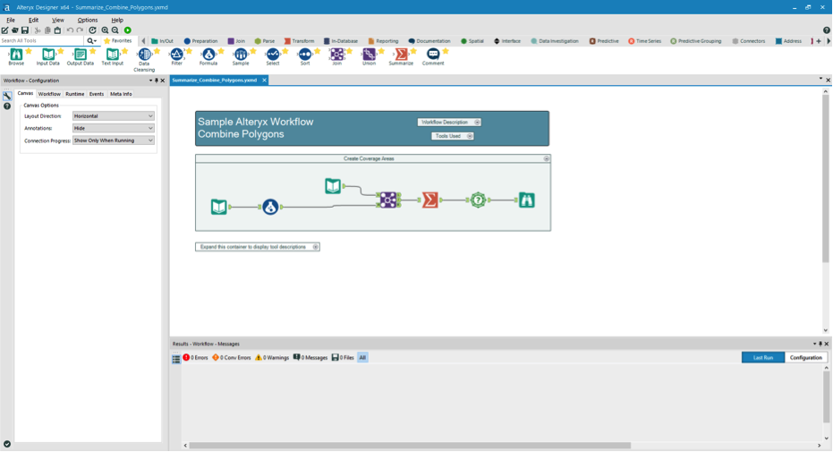Viewport: 833px width, 452px height.
Task: Click the Search All Tools field
Action: click(42, 41)
